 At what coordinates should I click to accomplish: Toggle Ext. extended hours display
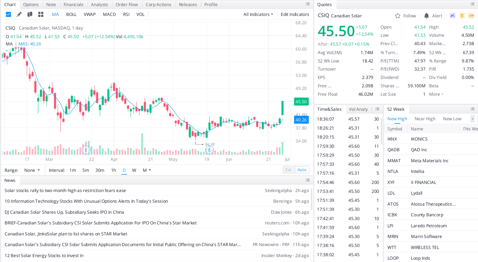(x=289, y=170)
